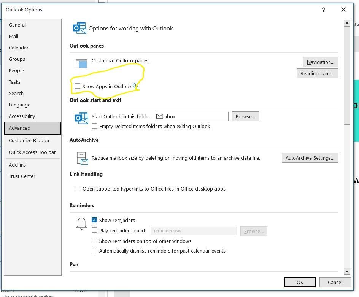359x297 pixels.
Task: Open the Trust Center category
Action: click(x=33, y=176)
